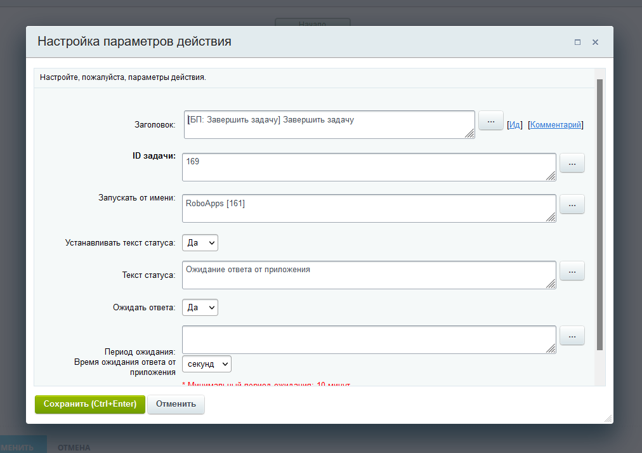Open the value picker for ID задачи

[x=572, y=163]
